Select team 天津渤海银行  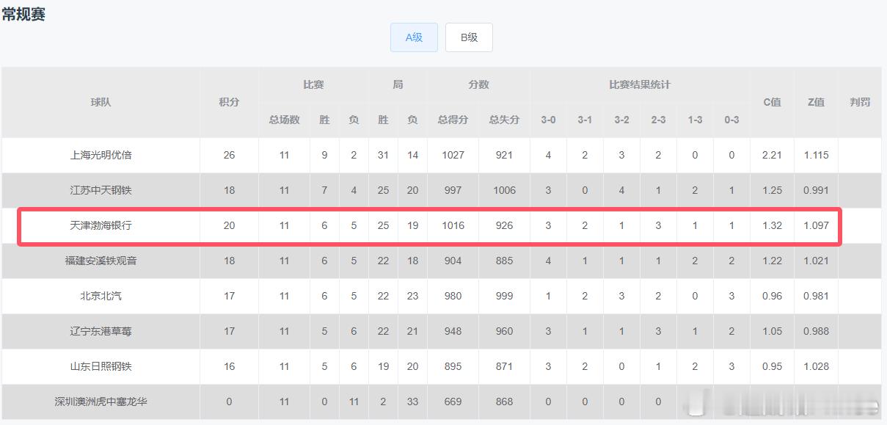coord(101,225)
